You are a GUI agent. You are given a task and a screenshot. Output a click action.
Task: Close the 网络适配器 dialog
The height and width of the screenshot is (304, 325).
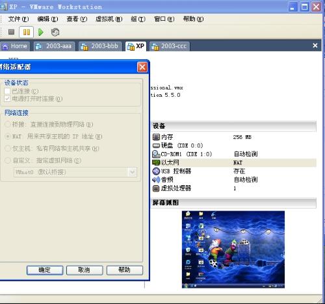(x=142, y=67)
